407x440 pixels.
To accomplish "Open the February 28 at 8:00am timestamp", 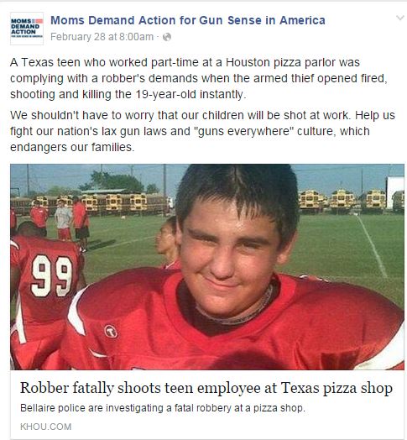I will click(x=102, y=37).
